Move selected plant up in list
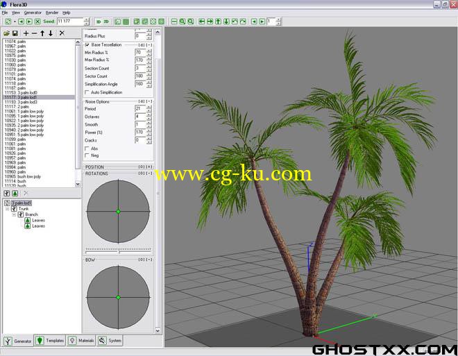This screenshot has width=458, height=356. point(42,33)
